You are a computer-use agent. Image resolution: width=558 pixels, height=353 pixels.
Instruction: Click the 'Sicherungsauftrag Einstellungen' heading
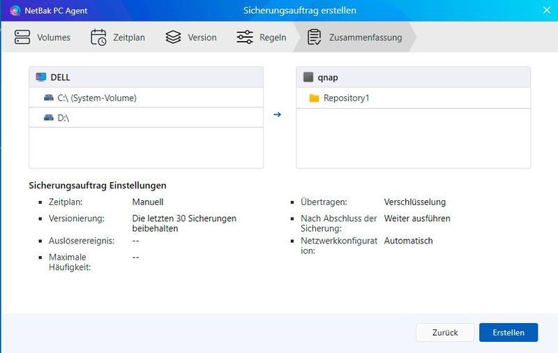point(98,186)
